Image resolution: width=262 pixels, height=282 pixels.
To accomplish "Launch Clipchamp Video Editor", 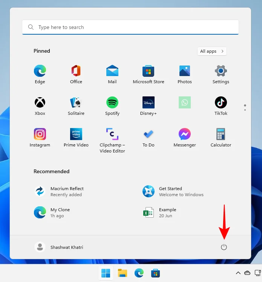I will [x=112, y=140].
